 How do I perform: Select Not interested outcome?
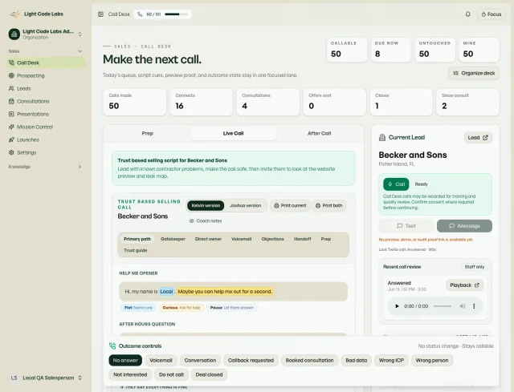(130, 374)
